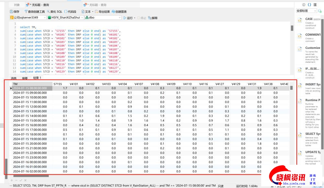This screenshot has width=324, height=188.
Task: Click the Explain (解释) button
Action: tap(153, 18)
